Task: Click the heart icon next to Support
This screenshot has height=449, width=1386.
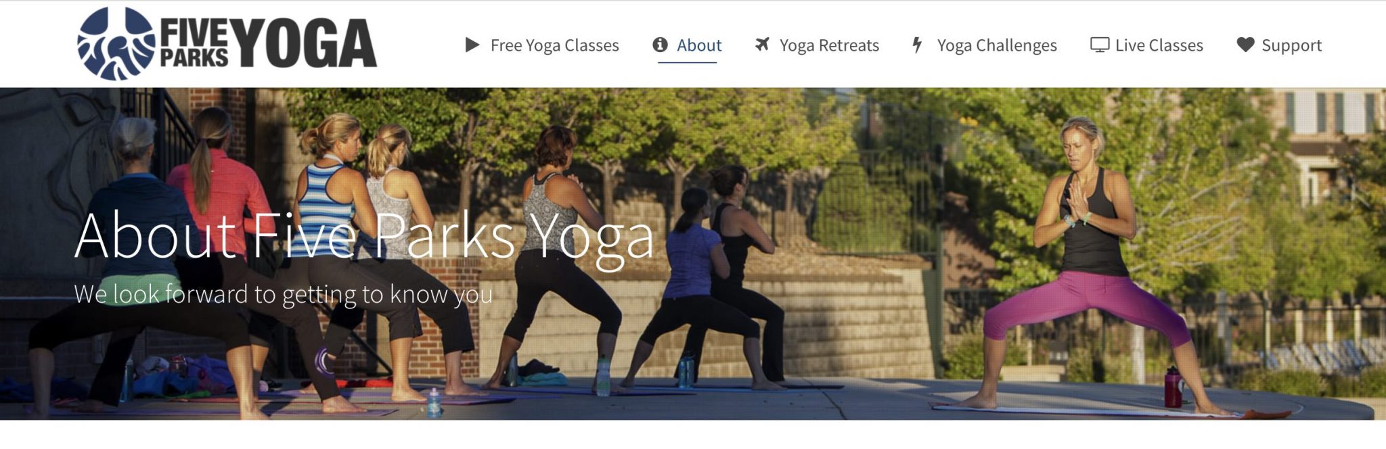Action: tap(1245, 45)
